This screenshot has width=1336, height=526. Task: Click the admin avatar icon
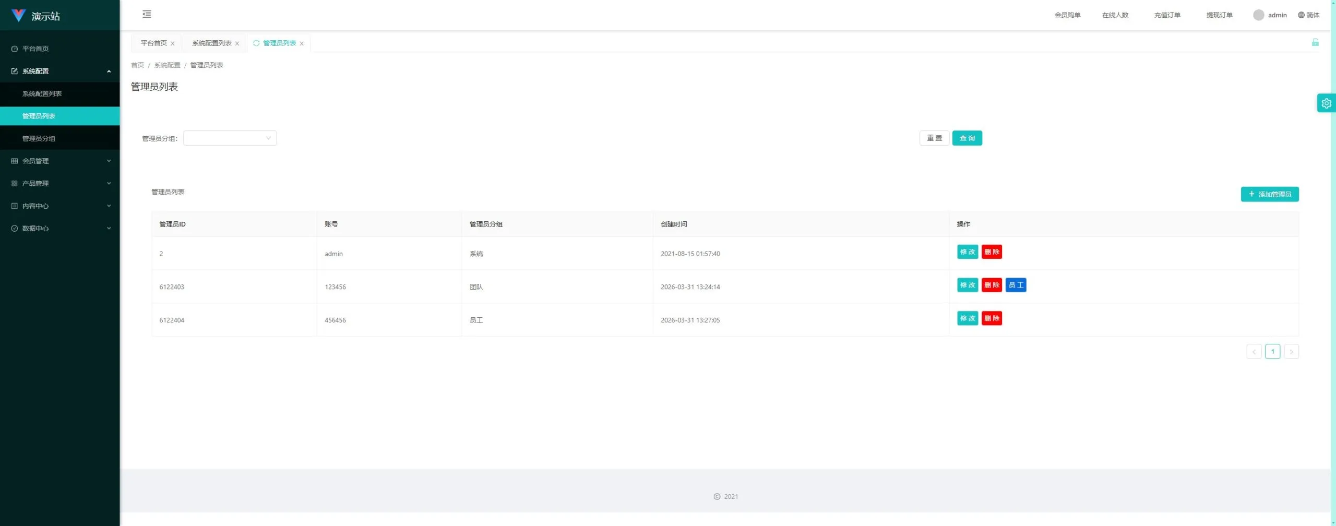click(1258, 15)
